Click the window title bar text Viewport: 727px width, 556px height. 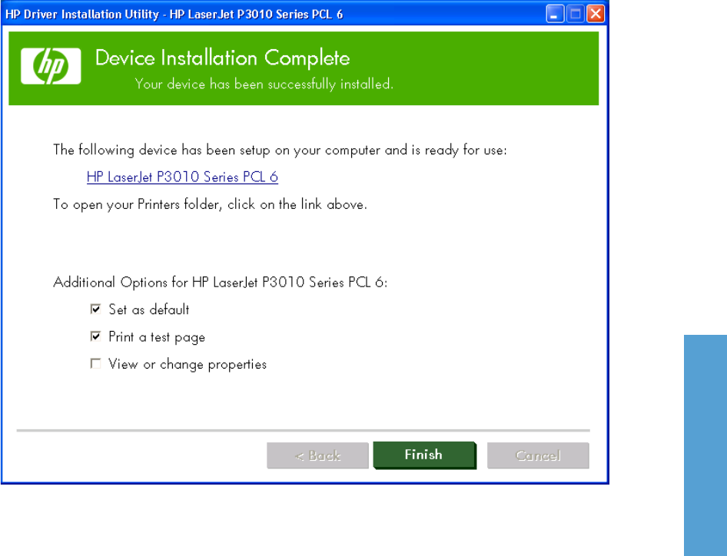coord(174,15)
